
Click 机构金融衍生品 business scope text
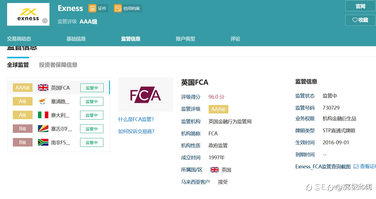[339, 119]
